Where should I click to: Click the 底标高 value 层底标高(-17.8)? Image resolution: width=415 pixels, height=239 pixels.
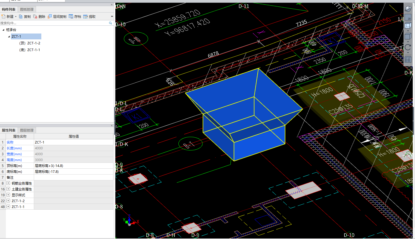point(74,172)
